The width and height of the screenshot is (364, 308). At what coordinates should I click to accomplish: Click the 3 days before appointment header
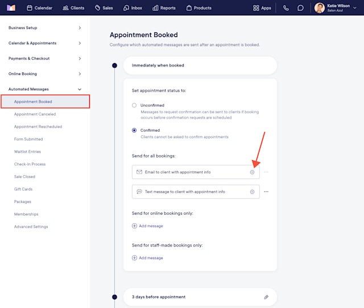[x=200, y=297]
